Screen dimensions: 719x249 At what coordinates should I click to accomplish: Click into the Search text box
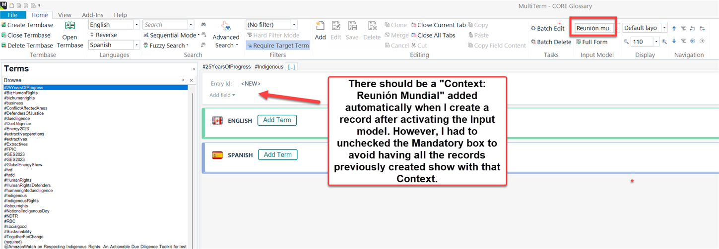pyautogui.click(x=165, y=25)
